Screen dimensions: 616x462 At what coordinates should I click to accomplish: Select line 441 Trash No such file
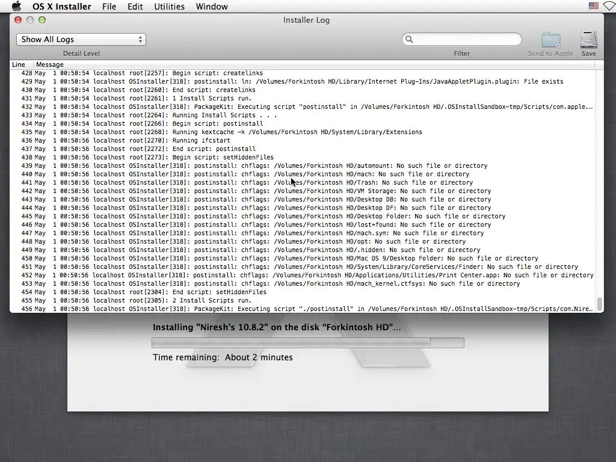(x=303, y=183)
